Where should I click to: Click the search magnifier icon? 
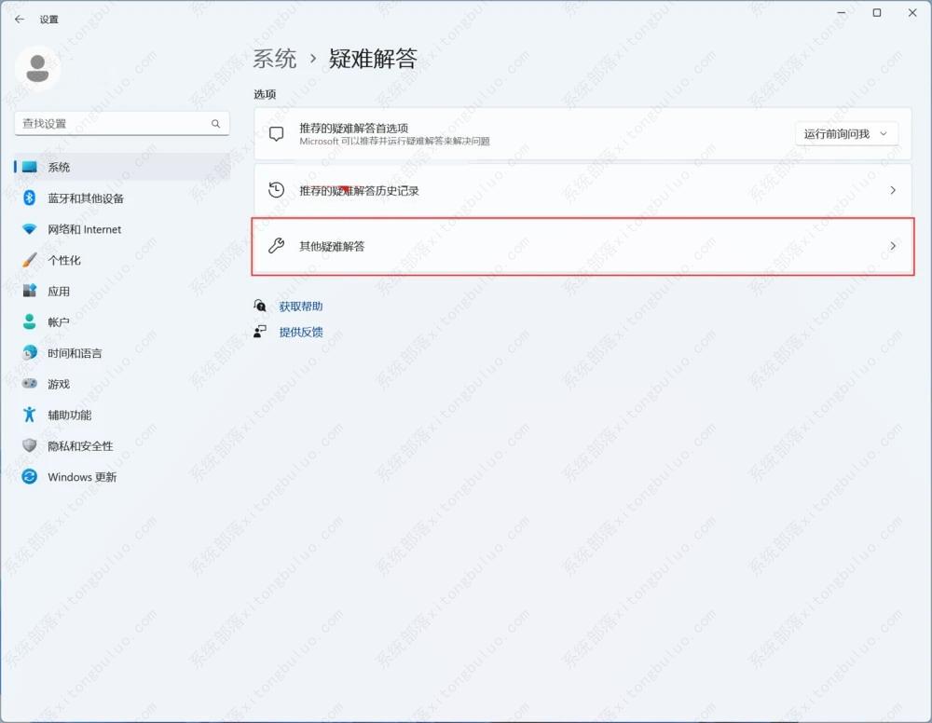(215, 124)
